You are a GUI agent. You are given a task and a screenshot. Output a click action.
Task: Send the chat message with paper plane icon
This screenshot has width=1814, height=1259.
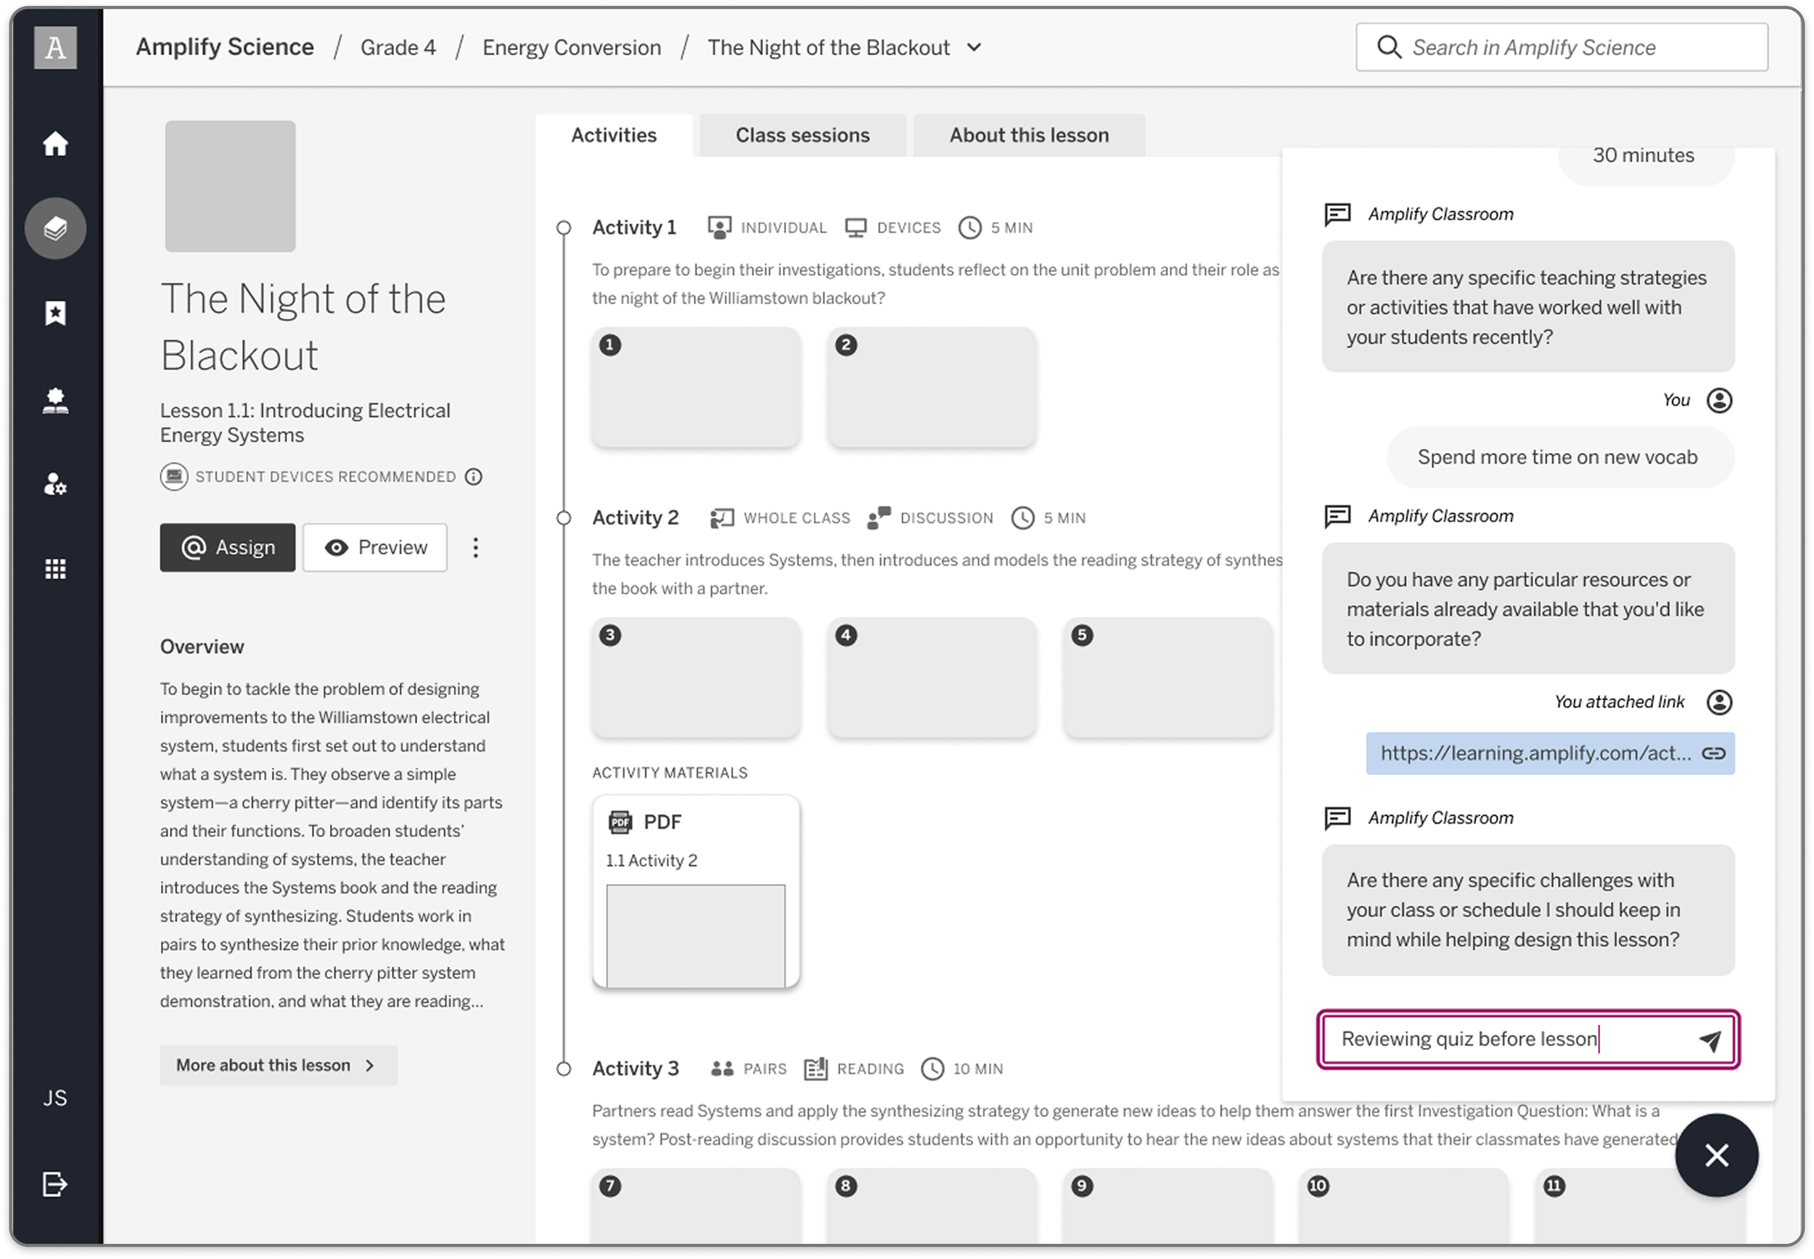point(1710,1041)
